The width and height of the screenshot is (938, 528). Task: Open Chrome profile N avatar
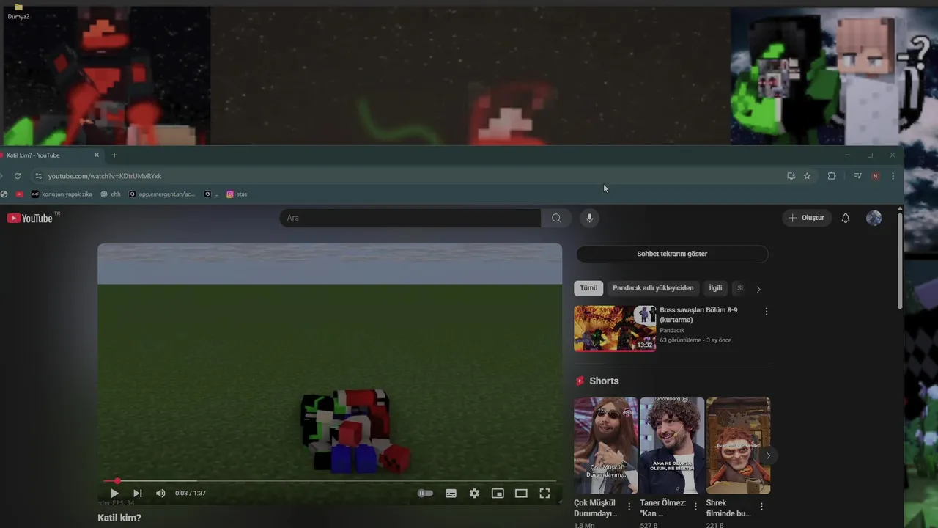click(x=875, y=176)
